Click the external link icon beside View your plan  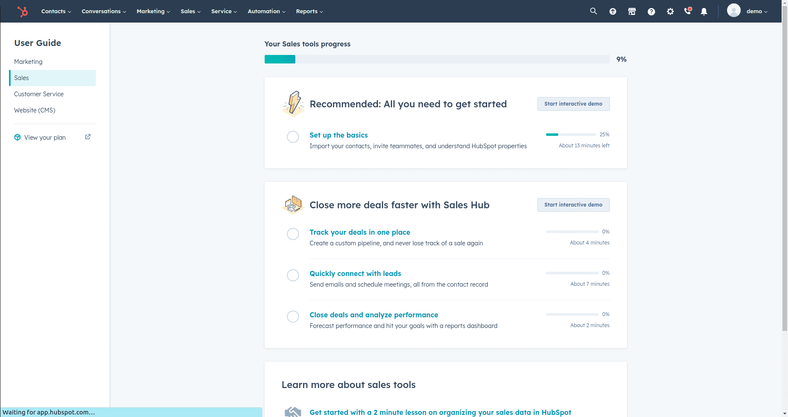click(88, 137)
